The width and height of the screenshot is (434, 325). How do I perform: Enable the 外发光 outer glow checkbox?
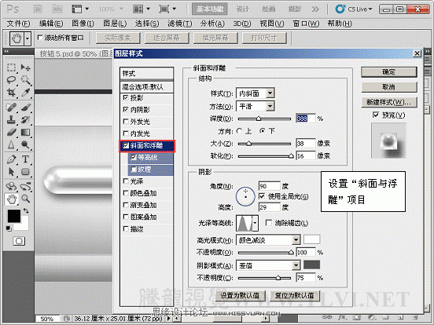[x=126, y=122]
